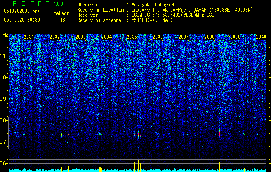Click the yellow power spike after 2032
This screenshot has height=172, width=271.
(x=62, y=167)
